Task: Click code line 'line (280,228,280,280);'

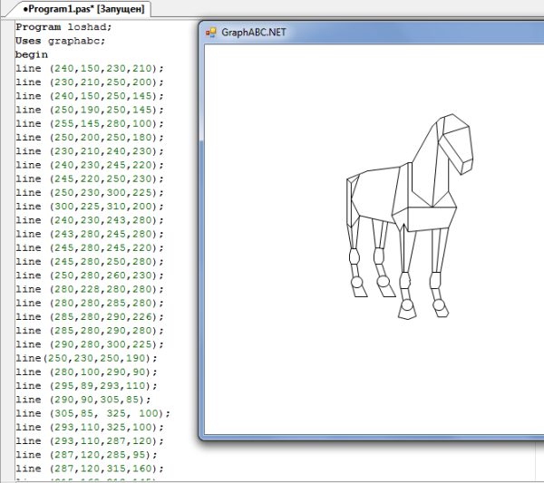Action: pyautogui.click(x=89, y=289)
